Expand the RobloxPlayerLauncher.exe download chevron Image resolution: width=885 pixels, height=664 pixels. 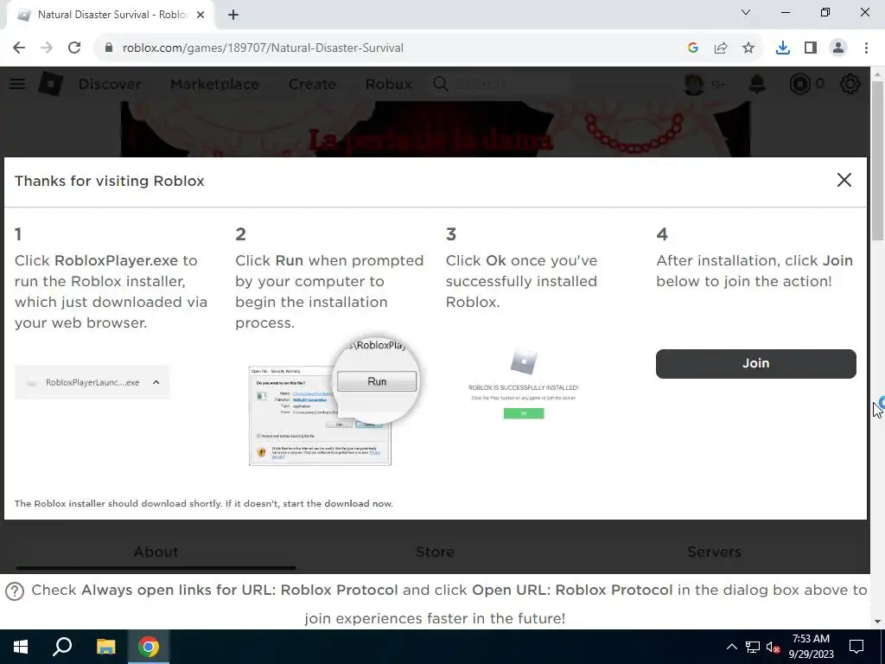click(x=156, y=382)
